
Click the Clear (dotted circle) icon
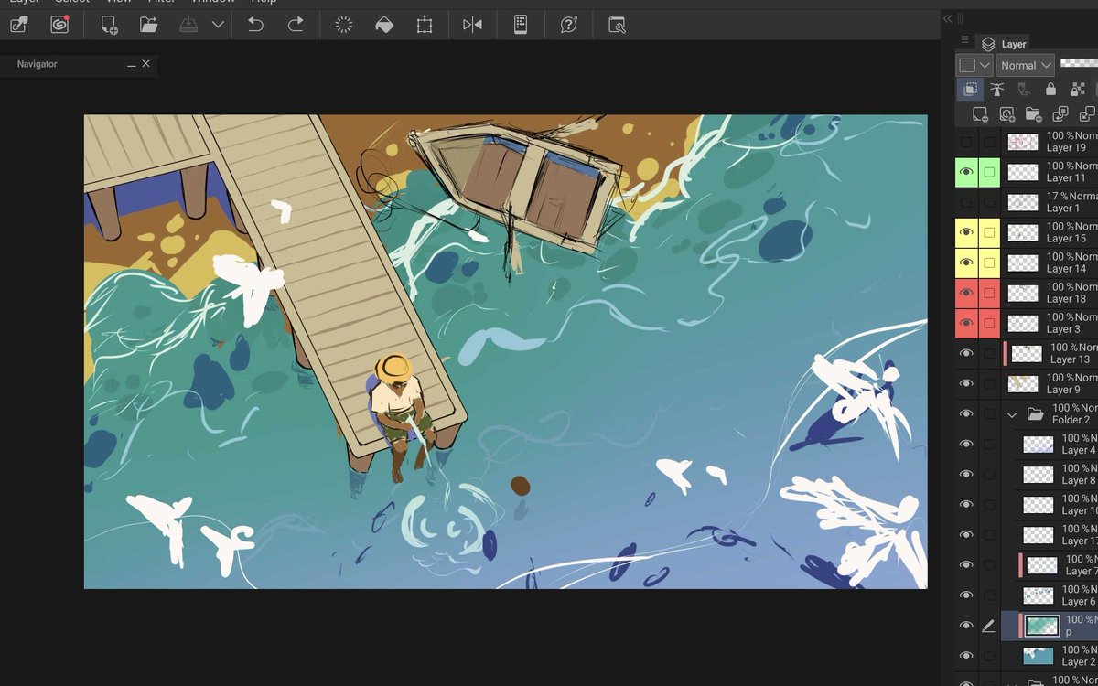(344, 26)
